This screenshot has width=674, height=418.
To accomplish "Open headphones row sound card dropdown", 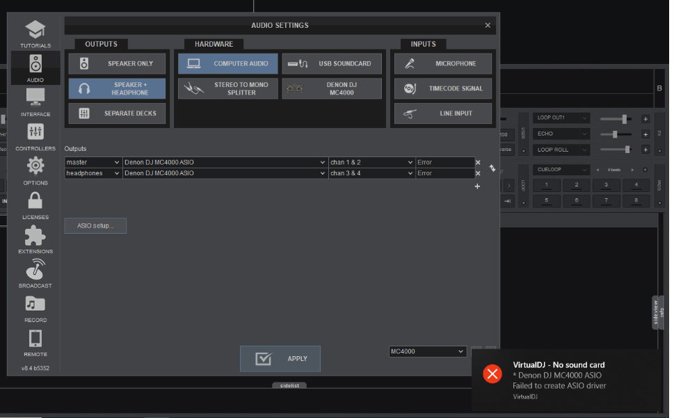I will pos(225,173).
